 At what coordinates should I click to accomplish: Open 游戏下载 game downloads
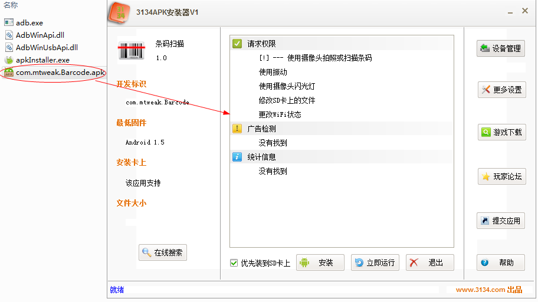[501, 132]
